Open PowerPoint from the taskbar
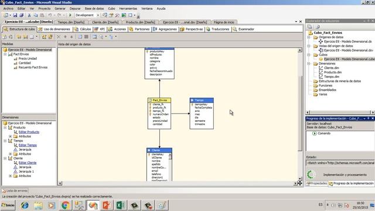 pos(107,205)
